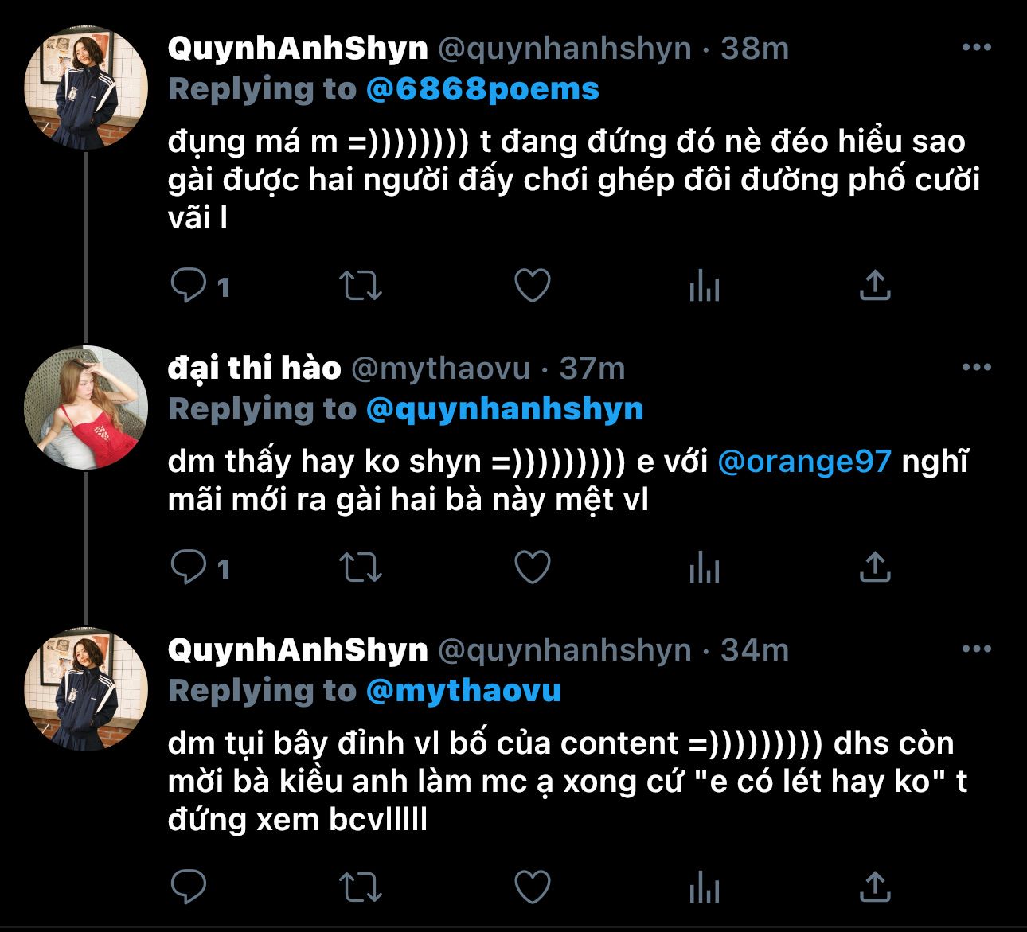View analytics of the first tweet

tap(705, 286)
